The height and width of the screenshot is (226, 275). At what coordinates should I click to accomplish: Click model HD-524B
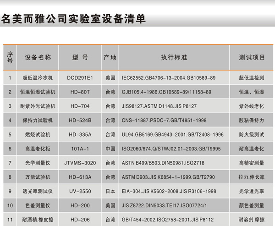point(80,121)
